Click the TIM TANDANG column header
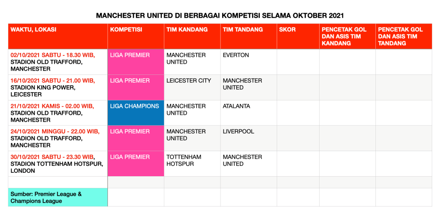Viewport: 443px width, 213px height. point(248,36)
